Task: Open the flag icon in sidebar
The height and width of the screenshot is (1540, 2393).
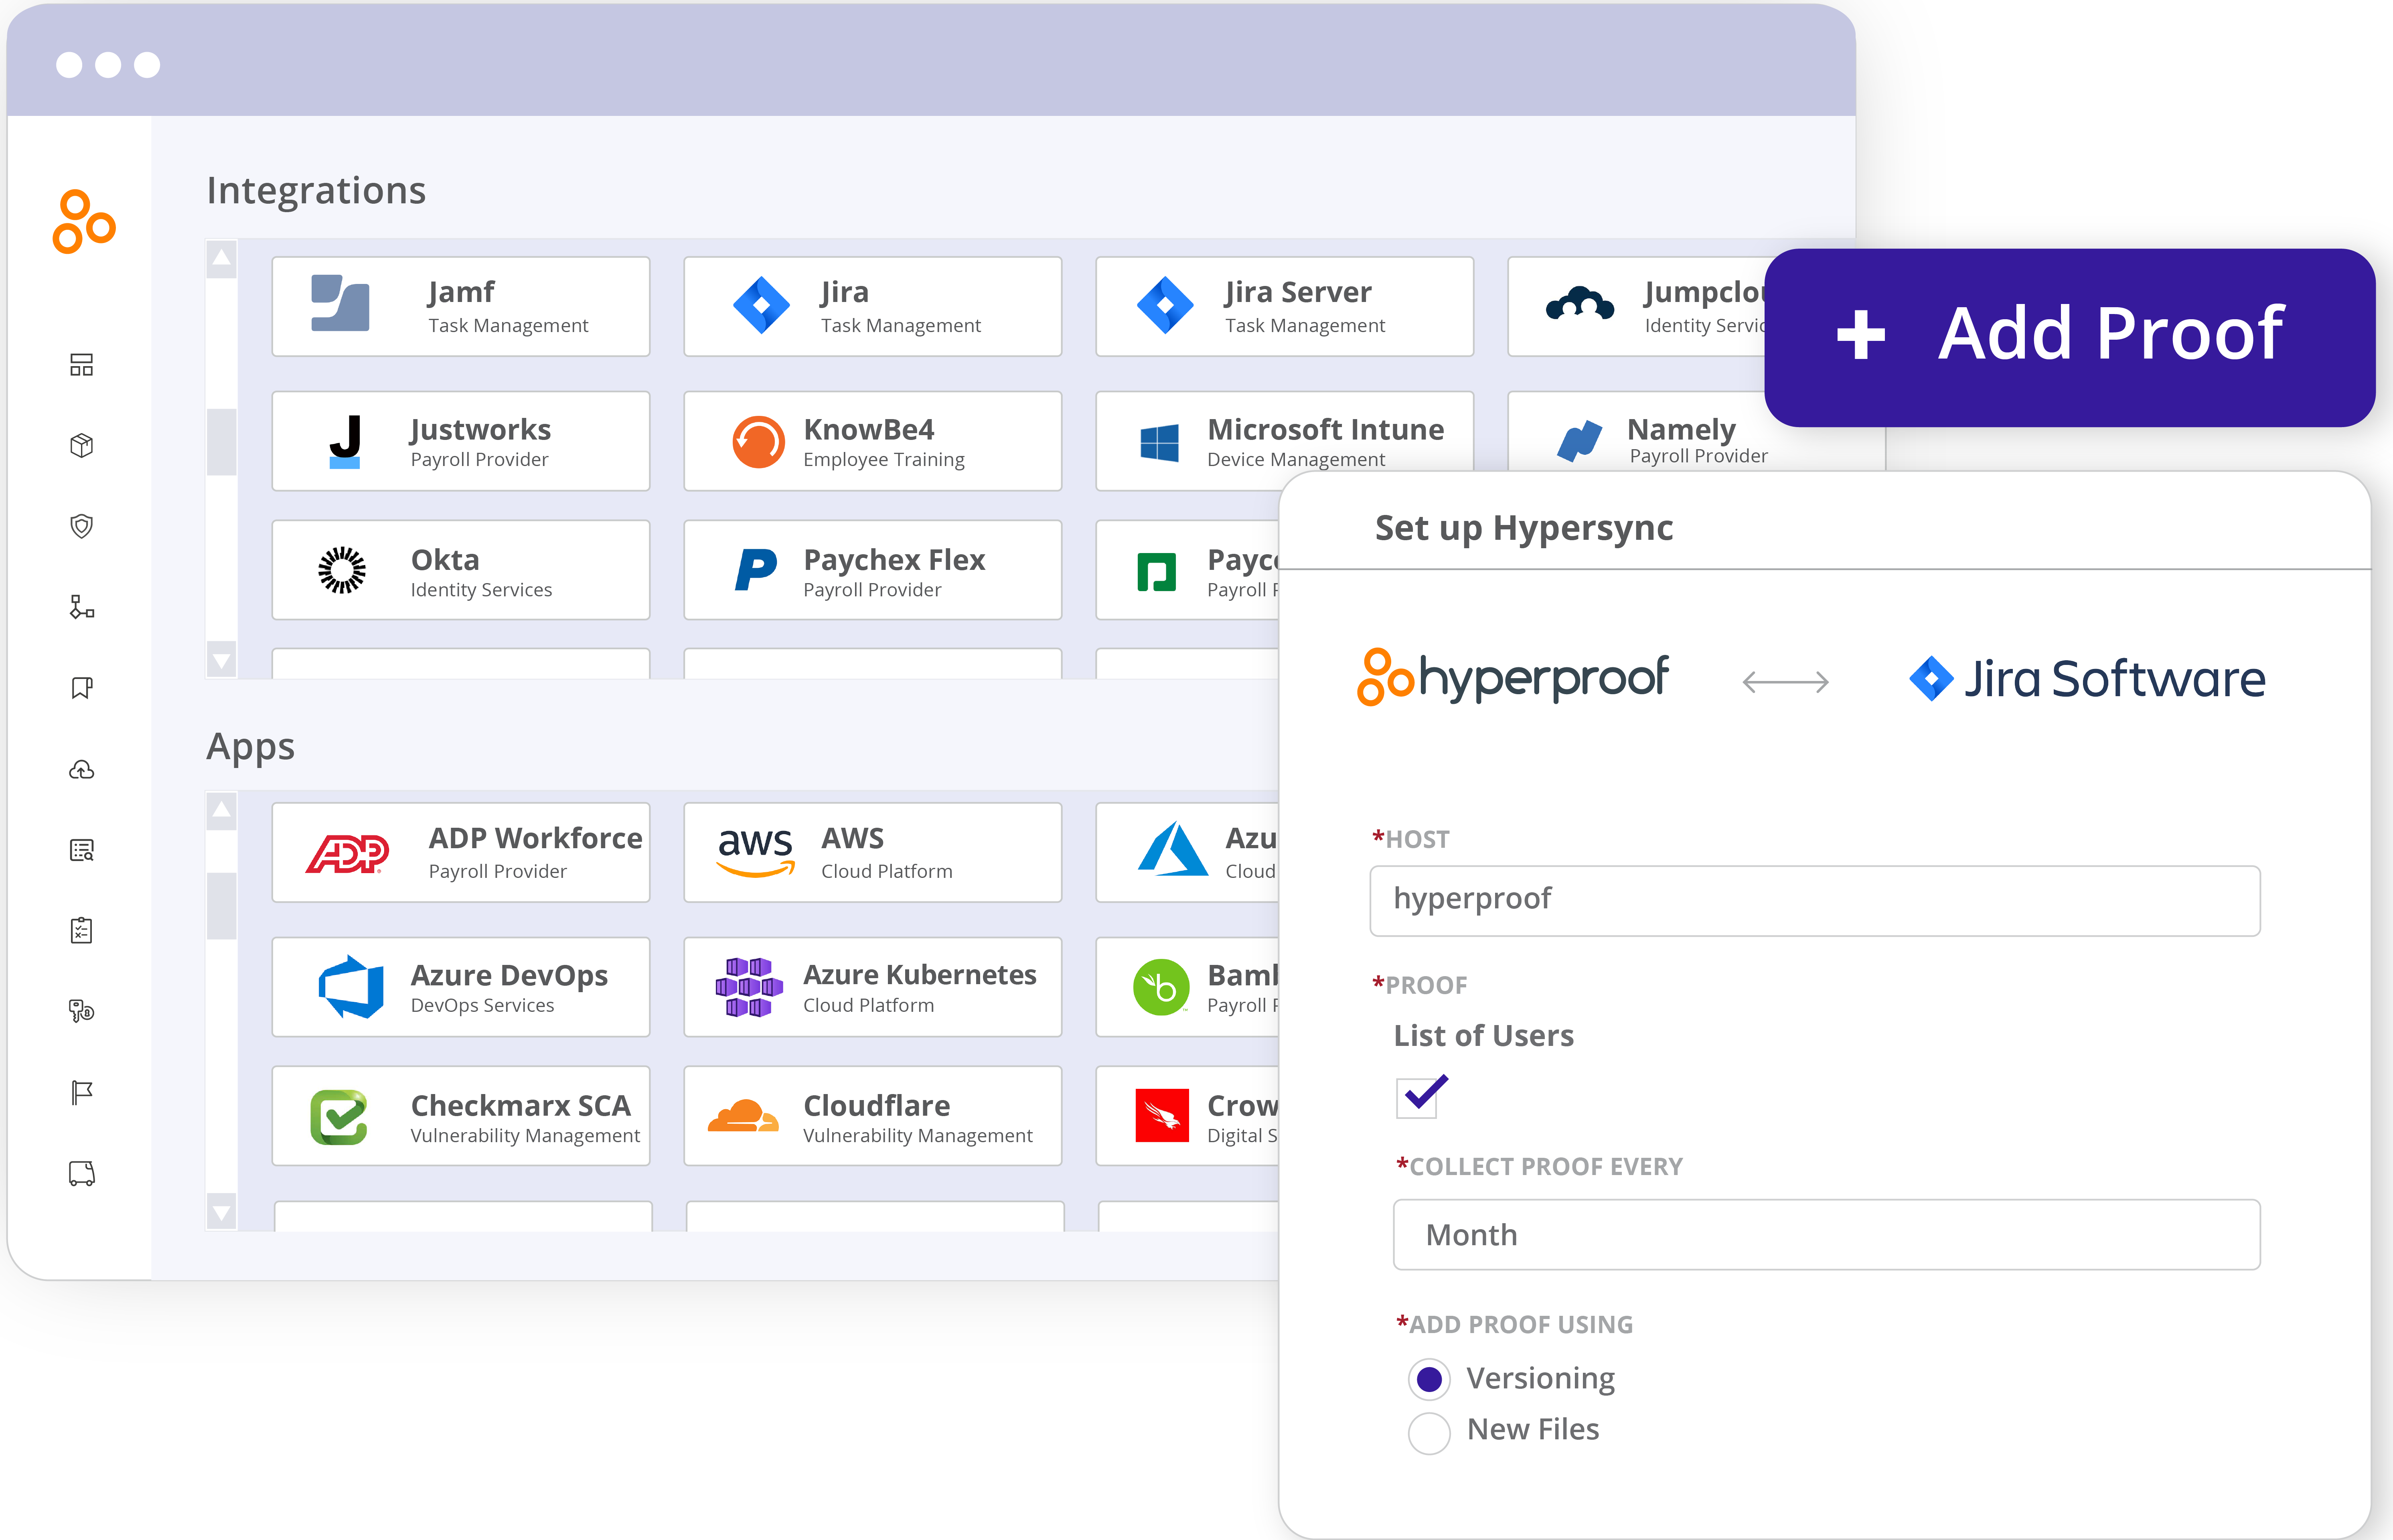Action: click(x=82, y=1093)
